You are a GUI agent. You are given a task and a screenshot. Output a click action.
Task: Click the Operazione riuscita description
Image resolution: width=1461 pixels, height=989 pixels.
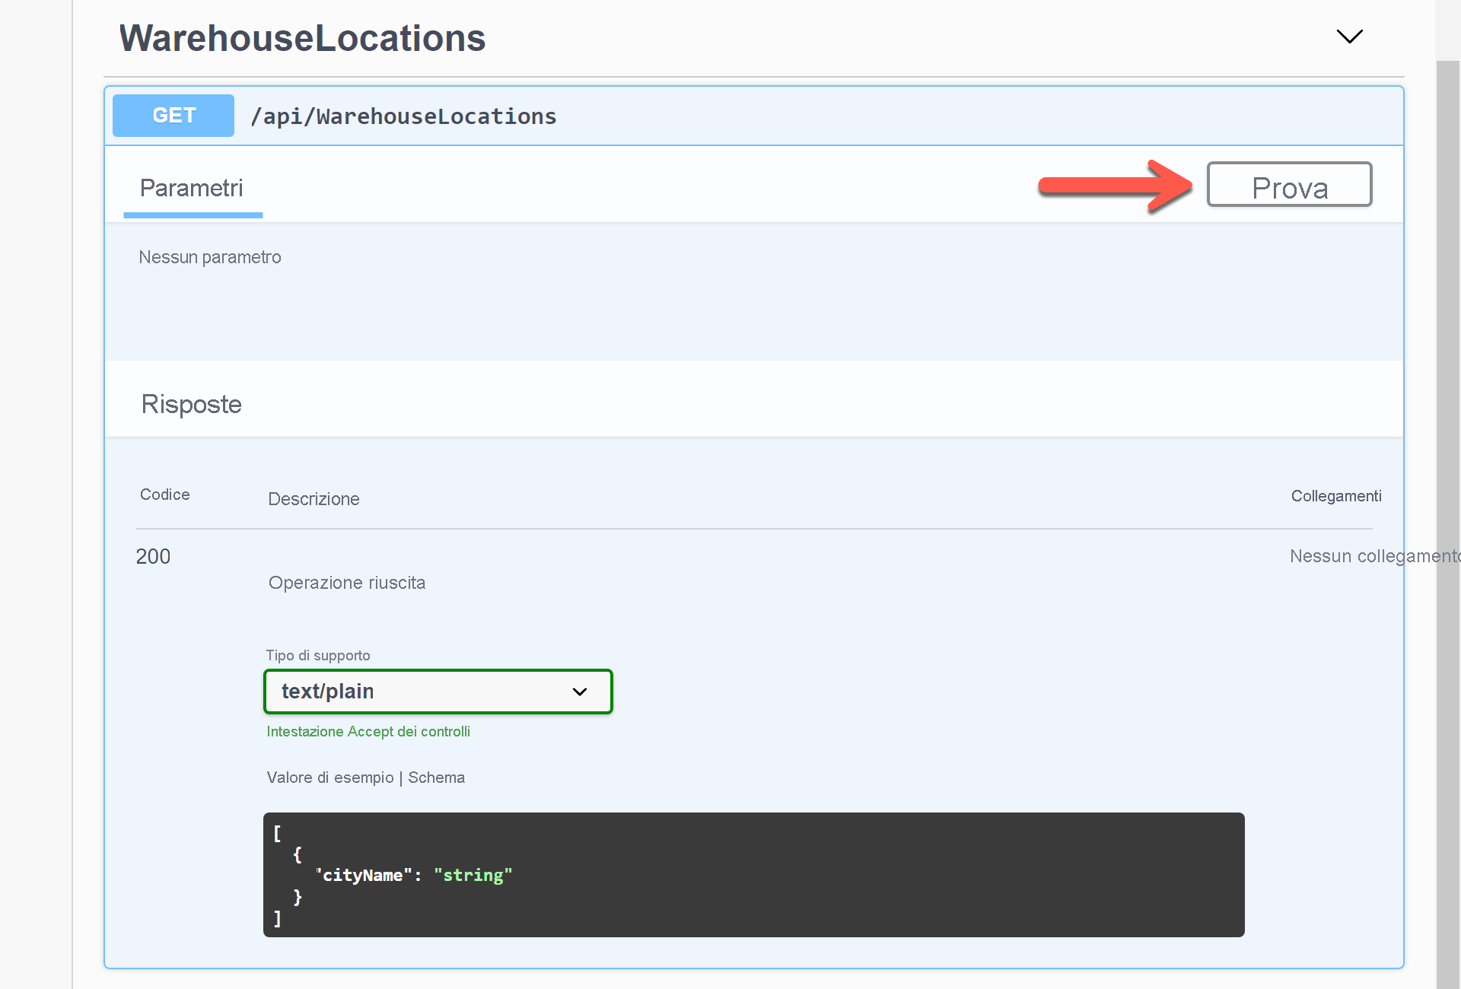(x=347, y=583)
